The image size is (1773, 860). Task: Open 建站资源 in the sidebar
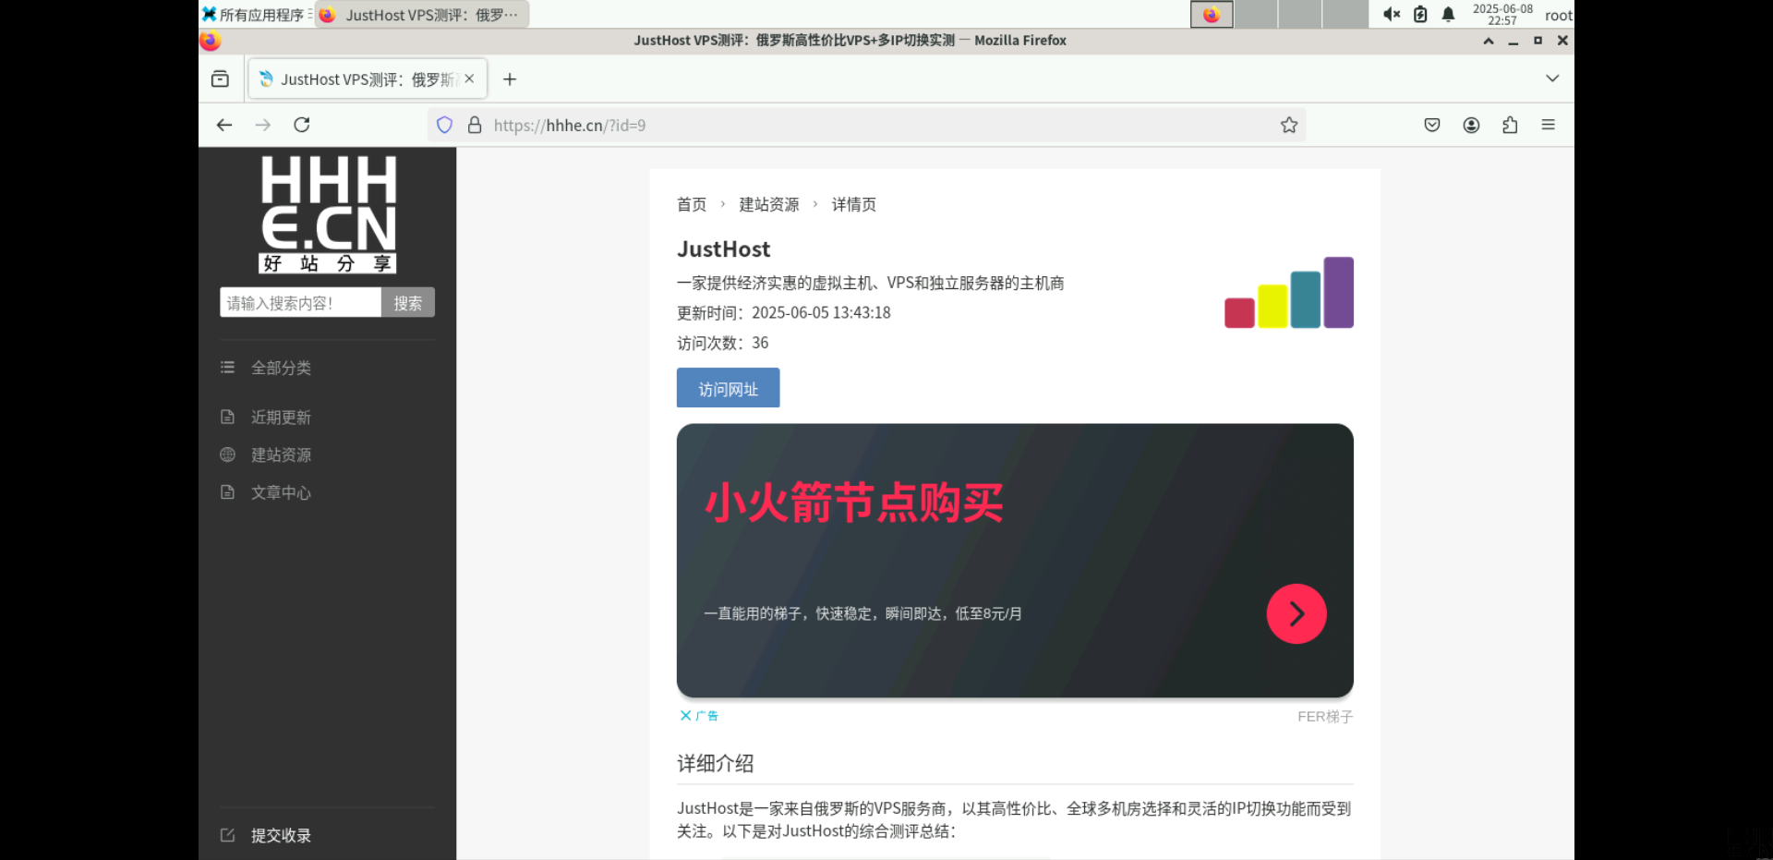click(281, 455)
